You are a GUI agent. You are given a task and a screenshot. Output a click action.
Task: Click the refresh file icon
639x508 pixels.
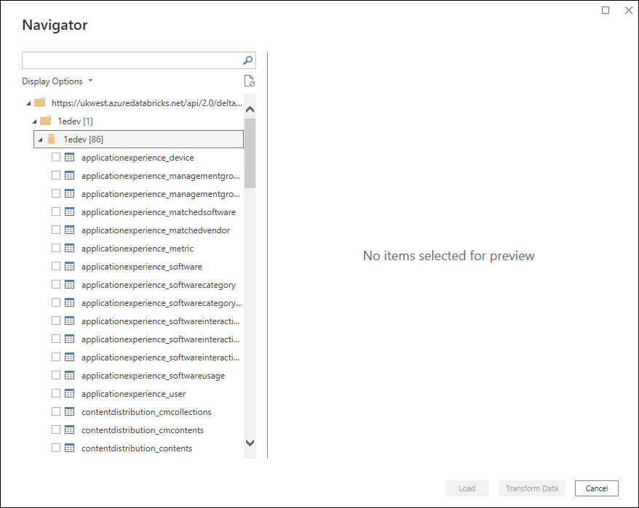[250, 81]
